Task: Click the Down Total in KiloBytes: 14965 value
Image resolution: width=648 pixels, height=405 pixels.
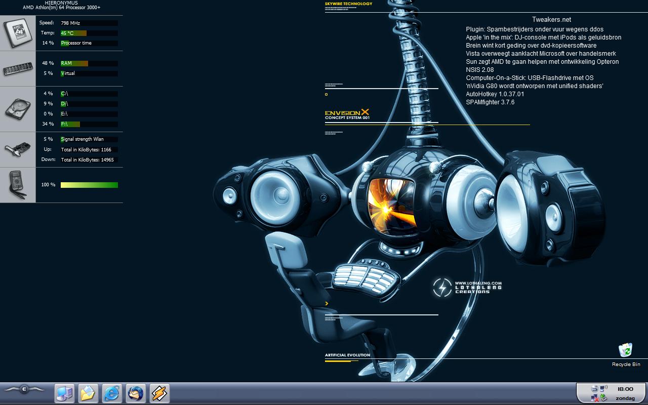Action: tap(87, 160)
